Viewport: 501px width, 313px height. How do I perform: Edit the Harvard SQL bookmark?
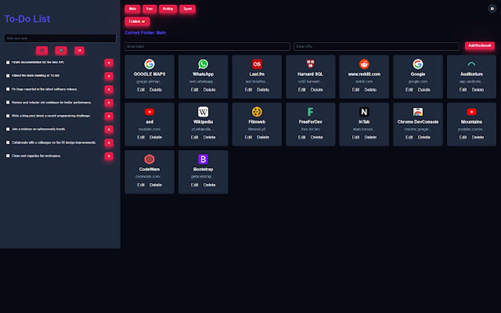click(302, 90)
